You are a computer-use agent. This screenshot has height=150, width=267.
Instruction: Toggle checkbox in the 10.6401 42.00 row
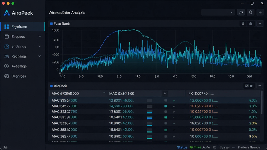166,130
